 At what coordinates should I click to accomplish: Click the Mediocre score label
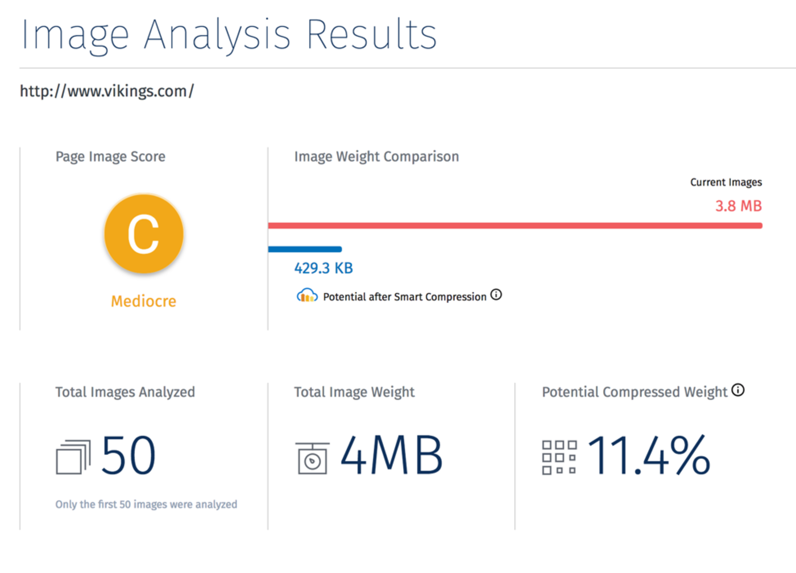click(143, 301)
